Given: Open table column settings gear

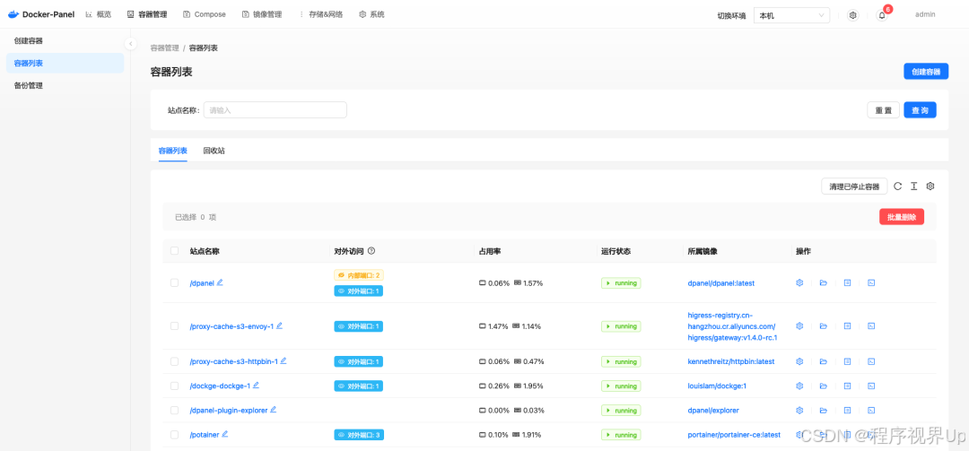Looking at the screenshot, I should (930, 186).
